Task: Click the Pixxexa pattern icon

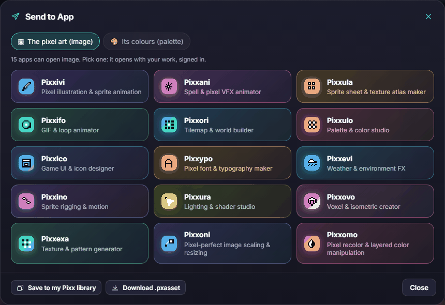Action: [x=26, y=243]
